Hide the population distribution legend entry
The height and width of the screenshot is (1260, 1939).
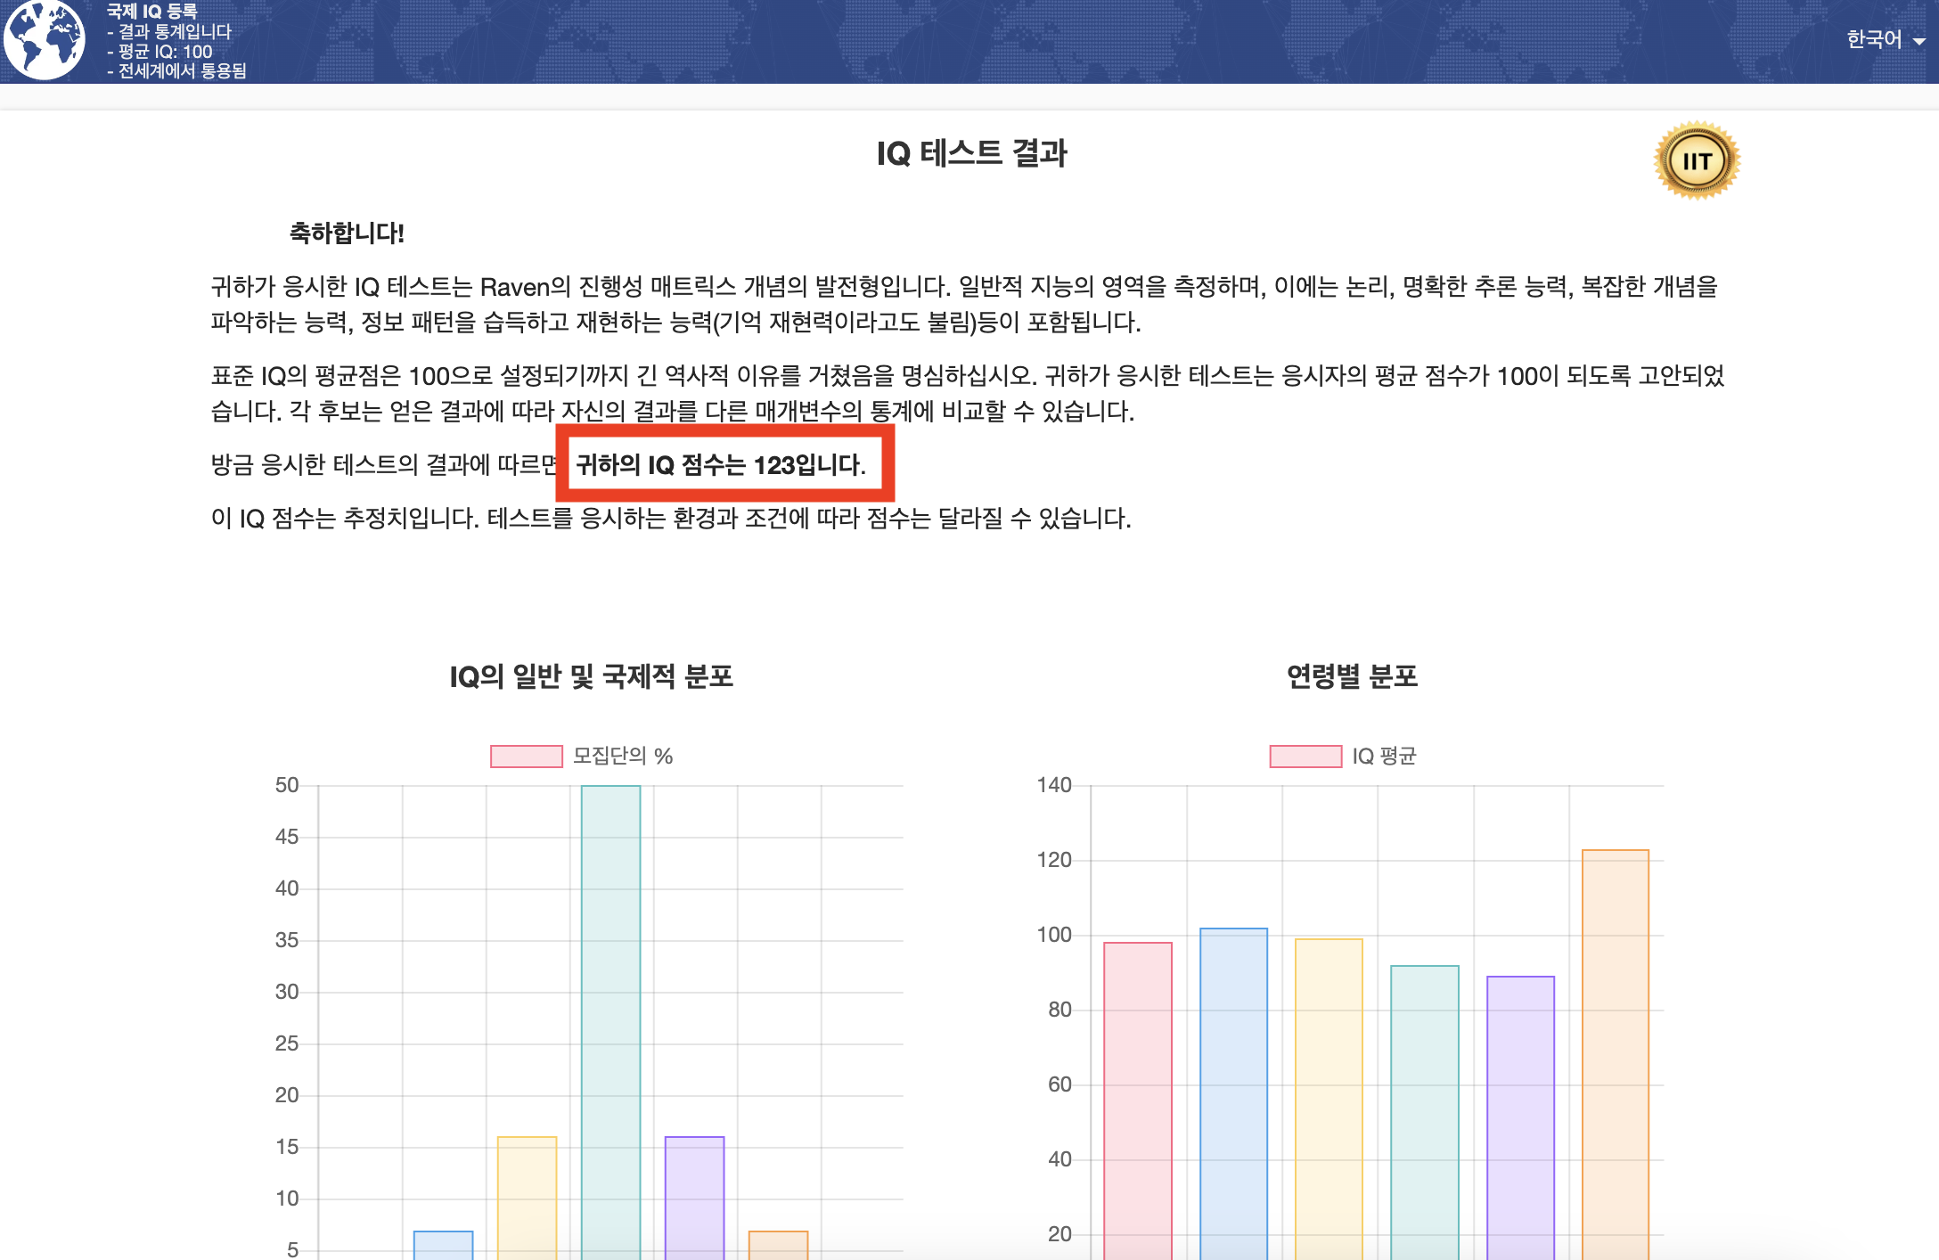tap(579, 756)
